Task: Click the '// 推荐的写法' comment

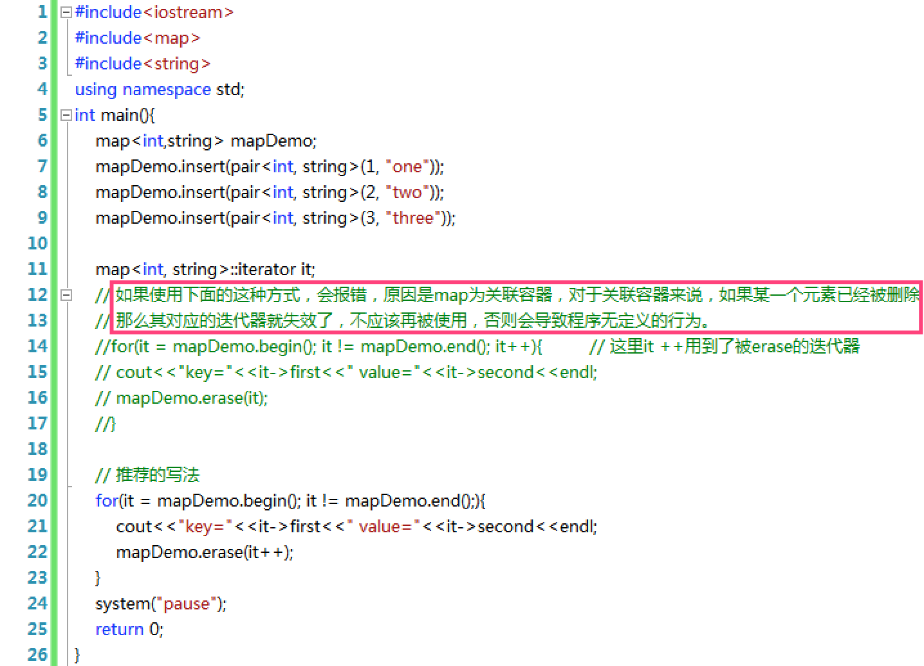Action: pos(147,475)
